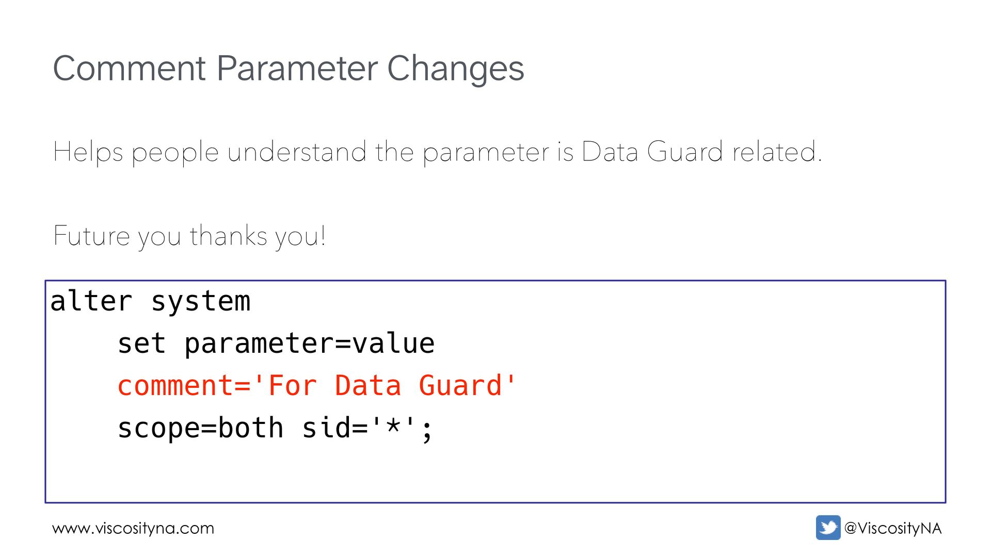Click the word understand in the first sentence
Screen dimensions: 991x557
coord(297,152)
